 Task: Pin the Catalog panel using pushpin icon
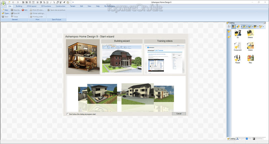264,23
